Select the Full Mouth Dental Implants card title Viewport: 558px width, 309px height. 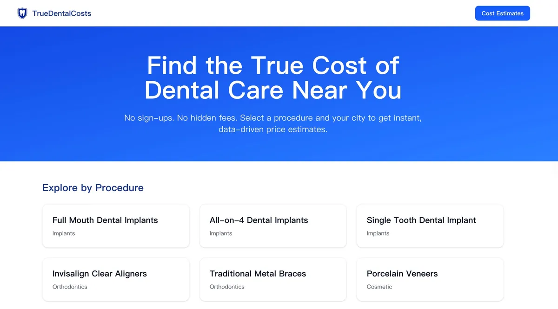(105, 220)
